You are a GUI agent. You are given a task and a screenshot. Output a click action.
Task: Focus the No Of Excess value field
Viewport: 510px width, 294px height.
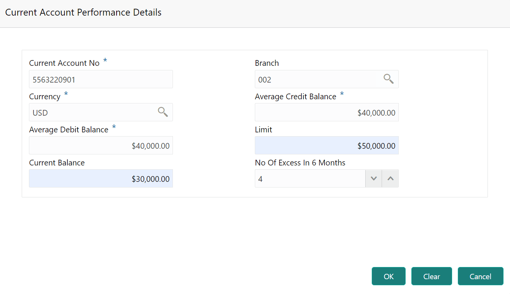[310, 179]
